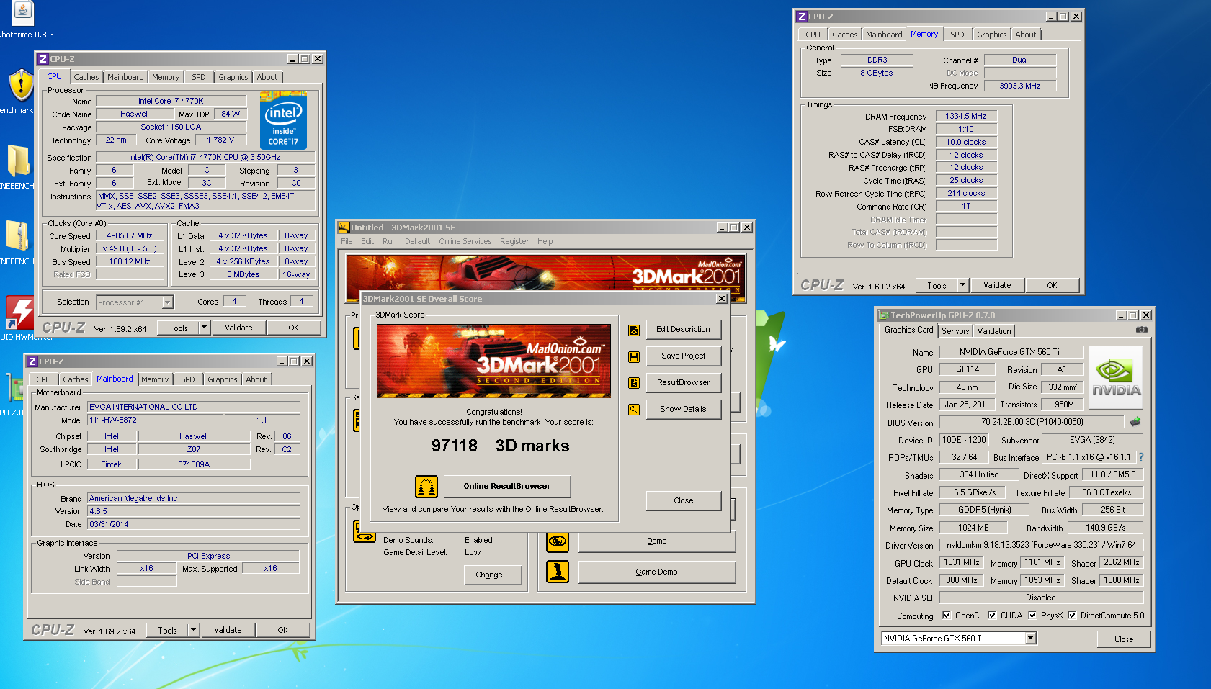Click the Driver Version field in GPU-Z
Image resolution: width=1211 pixels, height=689 pixels.
click(1041, 546)
